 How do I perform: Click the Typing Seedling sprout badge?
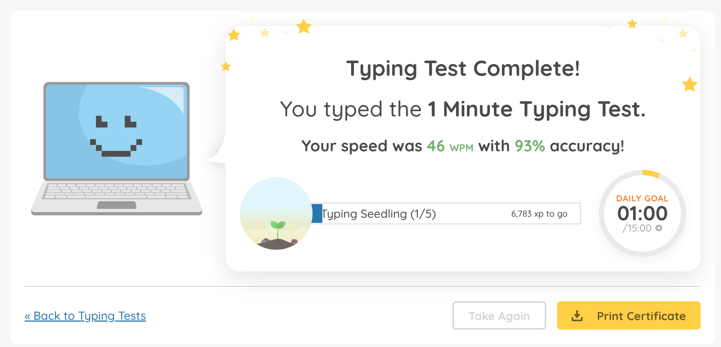pos(276,213)
